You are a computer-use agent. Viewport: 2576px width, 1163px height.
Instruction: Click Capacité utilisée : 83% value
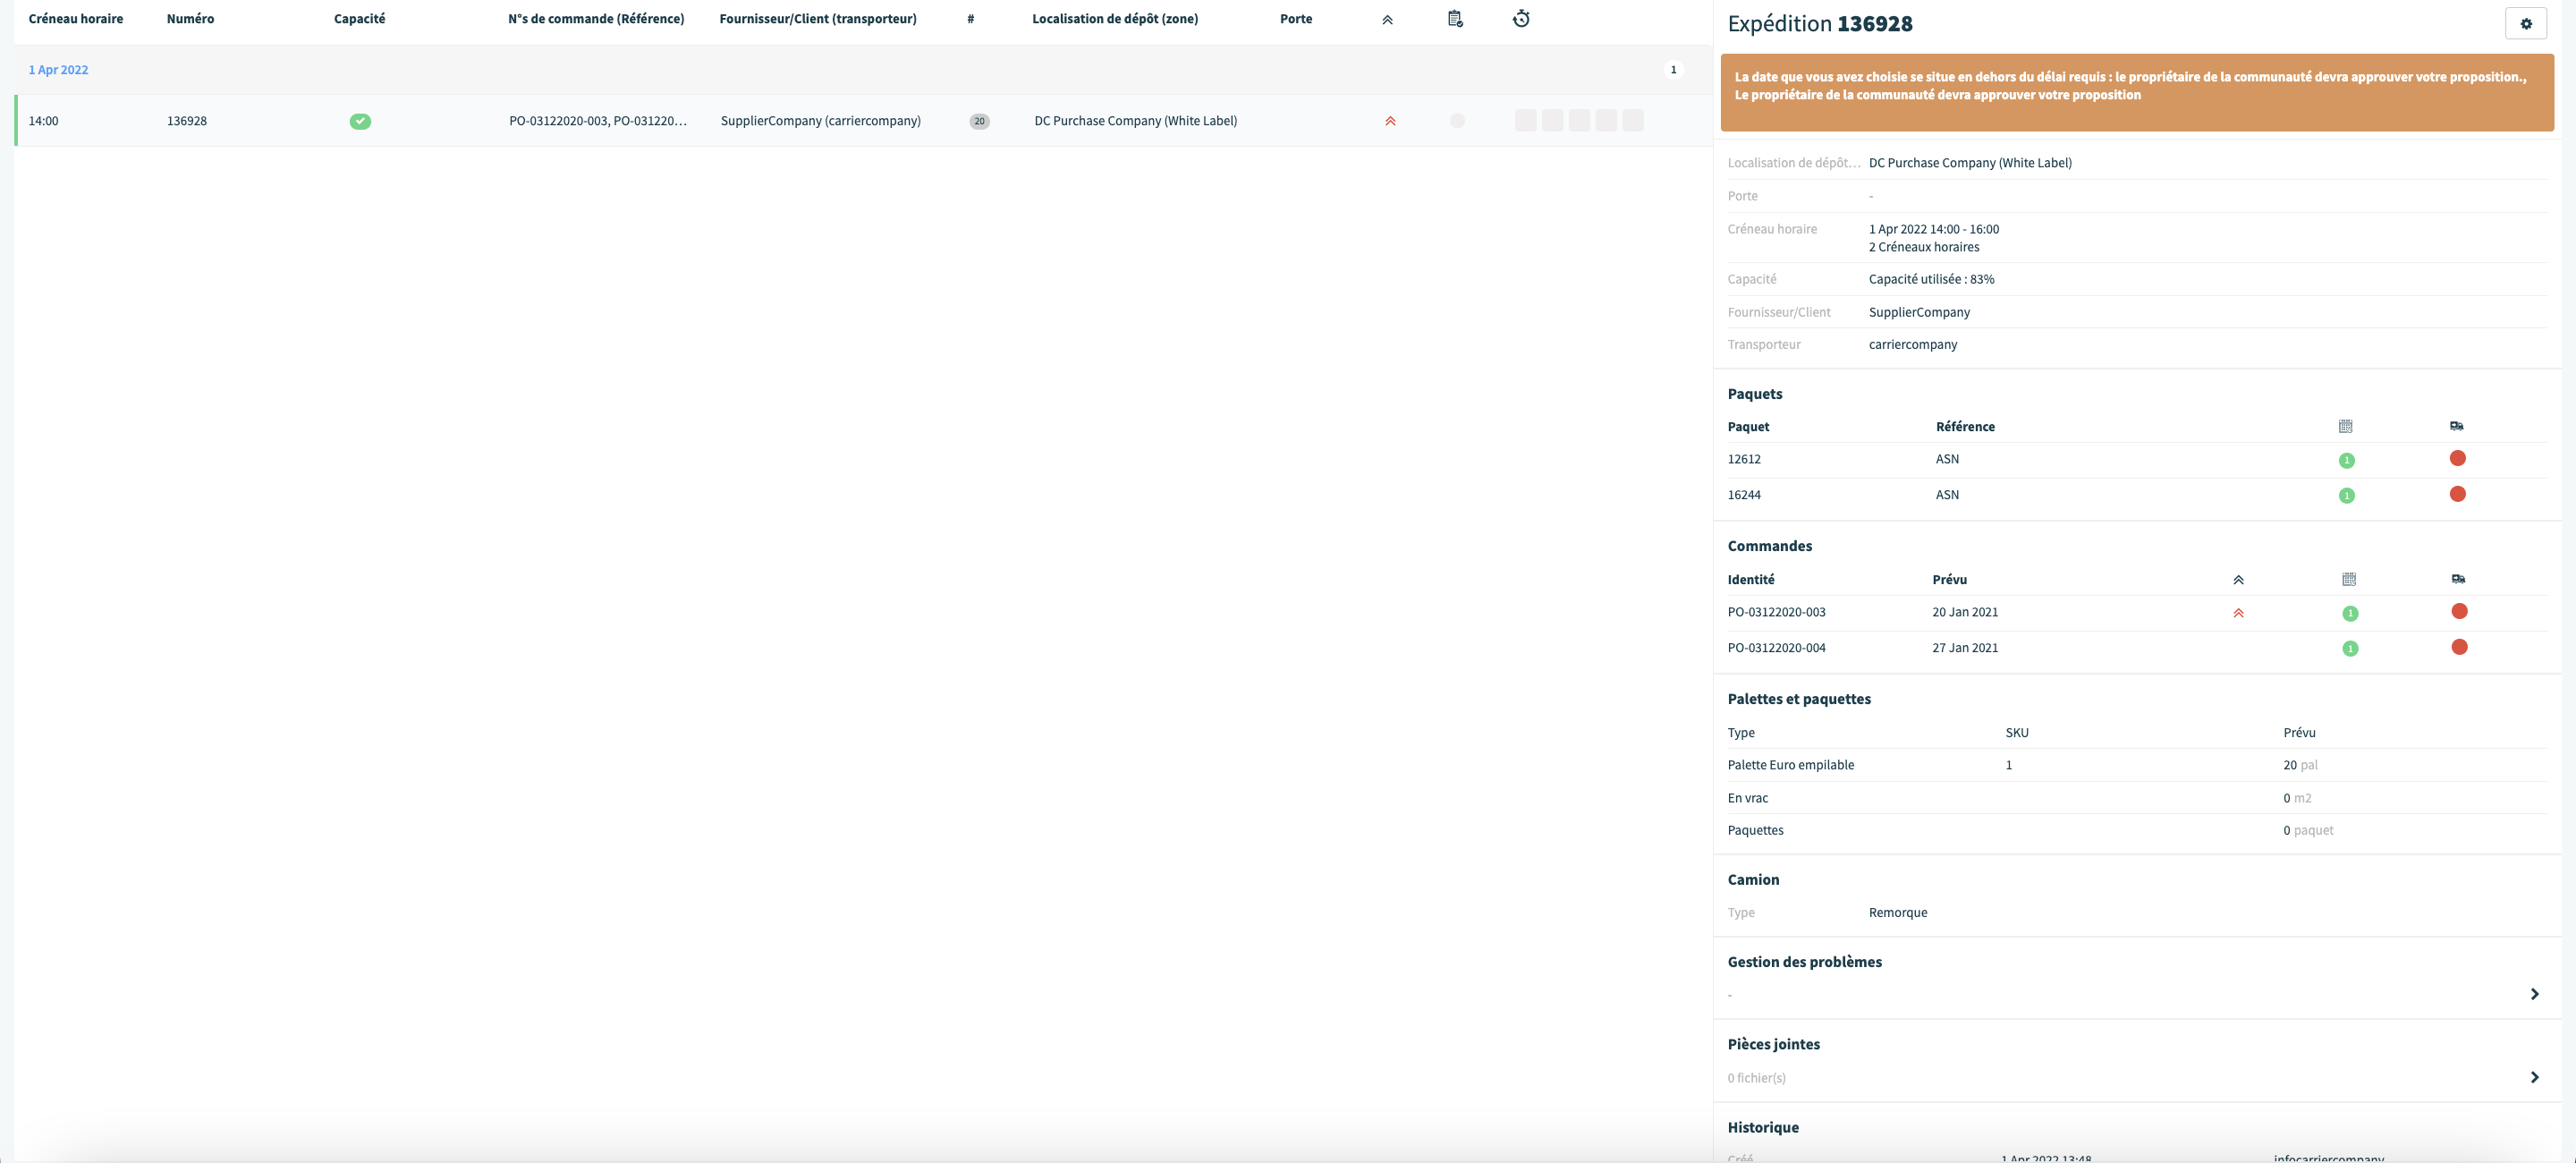[x=1931, y=279]
